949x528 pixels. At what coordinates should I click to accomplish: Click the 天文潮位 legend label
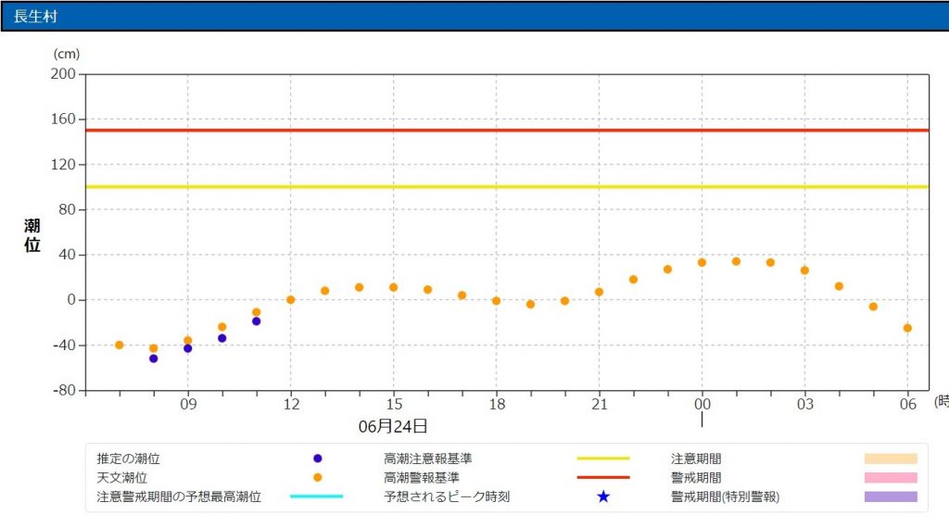tap(121, 477)
